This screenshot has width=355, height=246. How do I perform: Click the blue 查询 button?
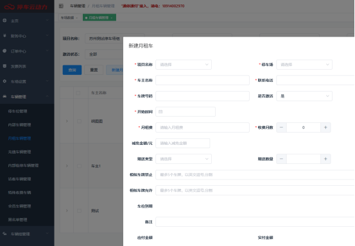pyautogui.click(x=72, y=70)
